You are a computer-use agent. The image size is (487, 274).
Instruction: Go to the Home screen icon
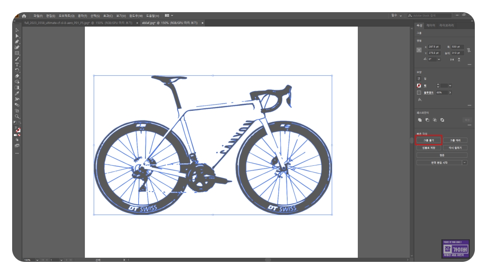[x=24, y=15]
